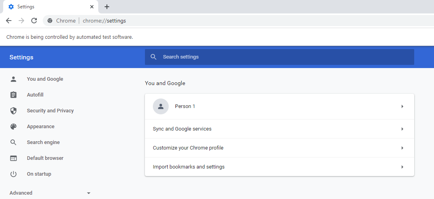This screenshot has height=199, width=434.
Task: Click the person icon beside You and Google
Action: coord(13,79)
